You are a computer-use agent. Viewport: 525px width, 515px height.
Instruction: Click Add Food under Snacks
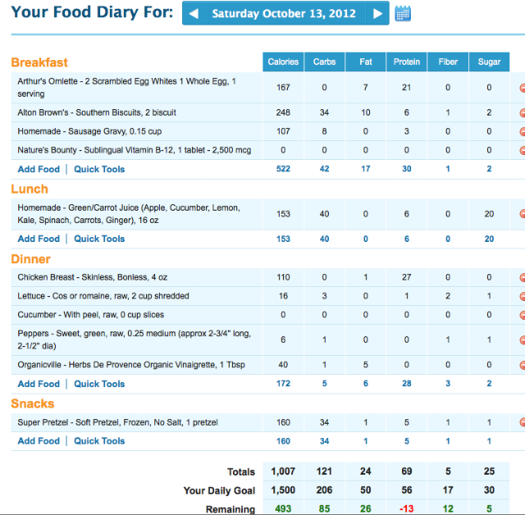[39, 441]
